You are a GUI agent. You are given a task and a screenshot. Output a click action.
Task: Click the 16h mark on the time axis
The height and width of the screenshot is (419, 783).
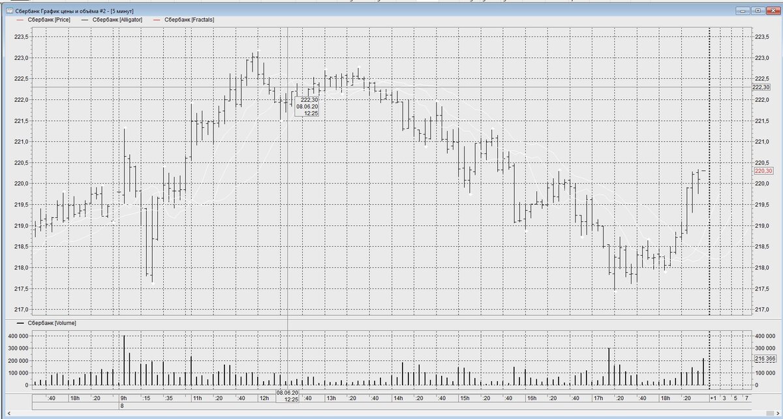pyautogui.click(x=532, y=398)
